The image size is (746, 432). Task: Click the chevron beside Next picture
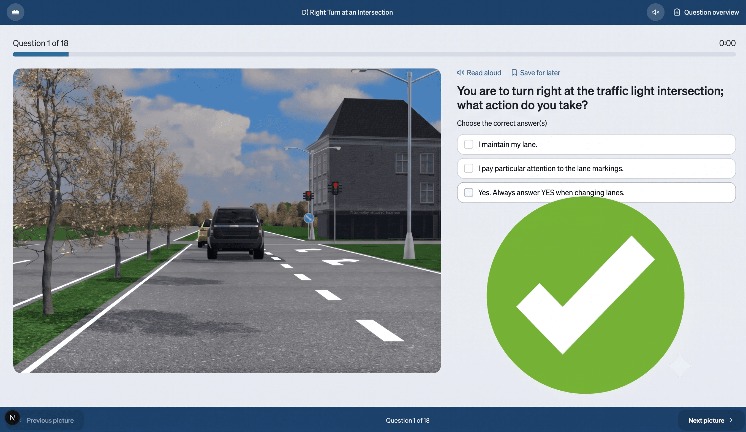(x=731, y=420)
